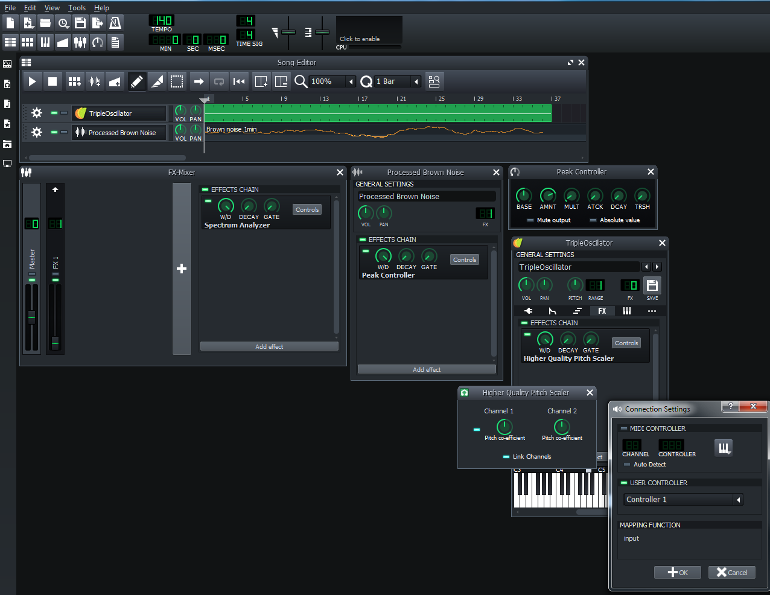Expand the 1 Bar quantization dropdown

[416, 81]
